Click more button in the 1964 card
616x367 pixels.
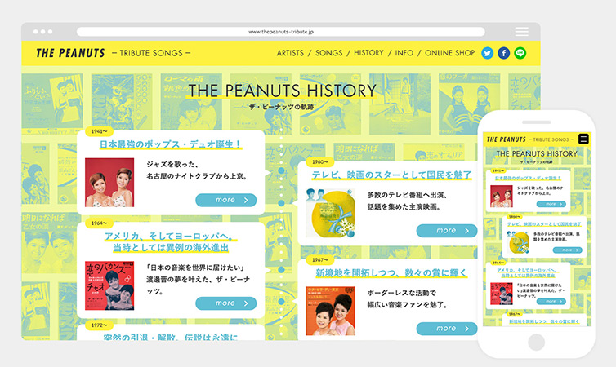tap(225, 303)
